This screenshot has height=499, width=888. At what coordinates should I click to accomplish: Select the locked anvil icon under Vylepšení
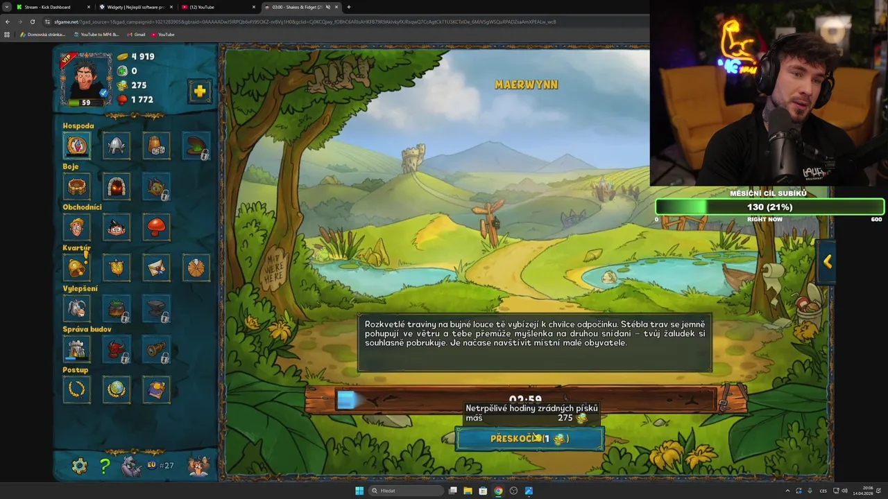click(x=156, y=308)
